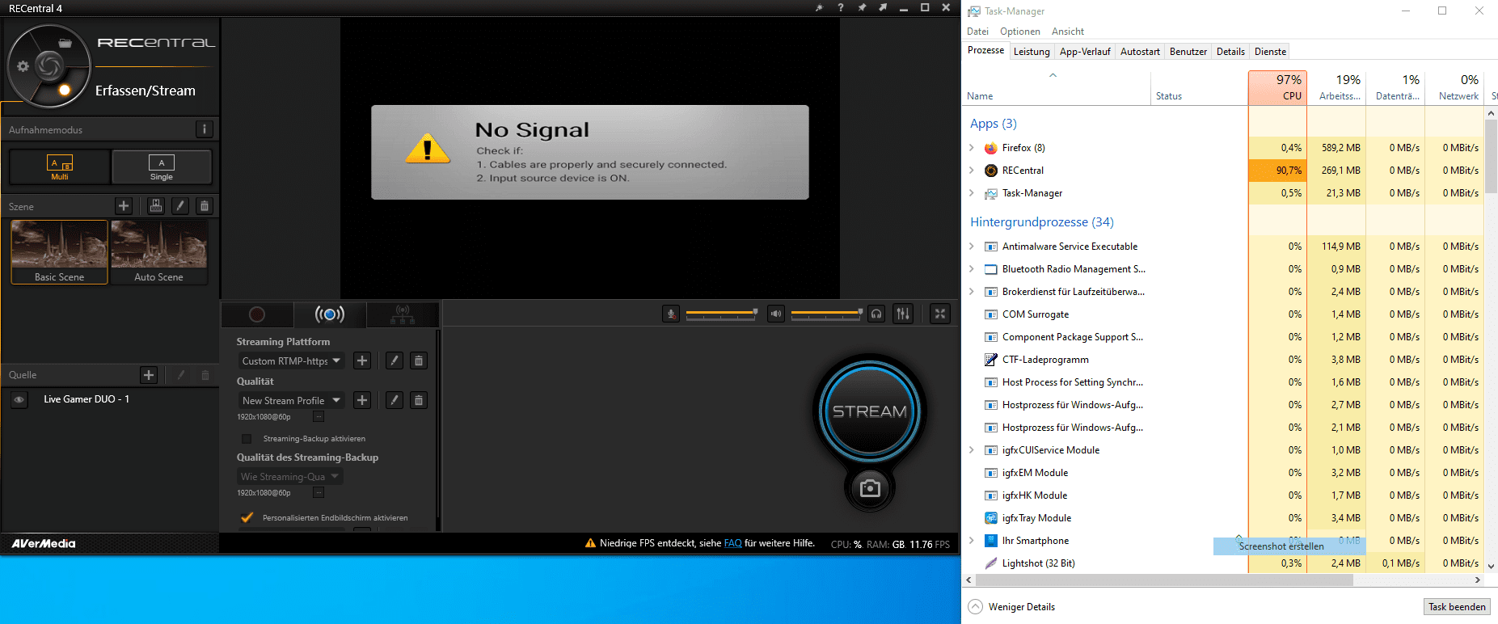Delete the selected scene with trash icon
Viewport: 1498px width, 624px height.
tap(205, 206)
